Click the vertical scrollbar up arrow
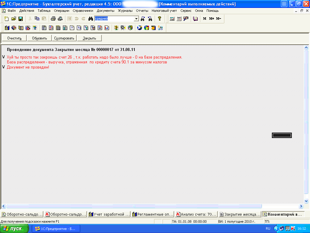This screenshot has height=233, width=310. click(306, 48)
